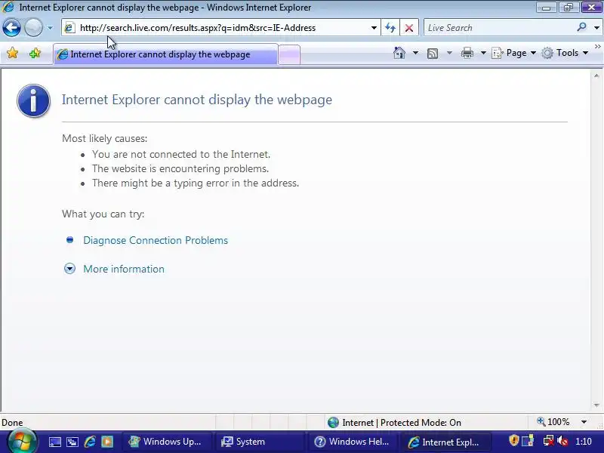
Task: Click the zoom level 100% button
Action: click(553, 422)
